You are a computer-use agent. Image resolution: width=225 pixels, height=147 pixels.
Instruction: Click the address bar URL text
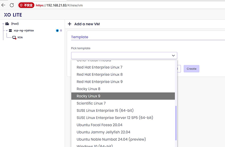pyautogui.click(x=59, y=5)
